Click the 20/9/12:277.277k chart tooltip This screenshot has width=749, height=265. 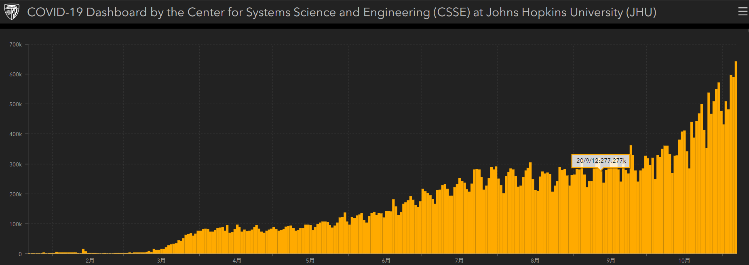click(x=601, y=161)
